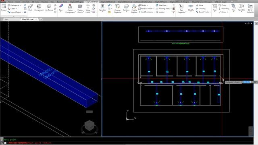The width and height of the screenshot is (258, 145).
Task: Open the MagiCAD Plugins ribbon tab
Action: [76, 2]
